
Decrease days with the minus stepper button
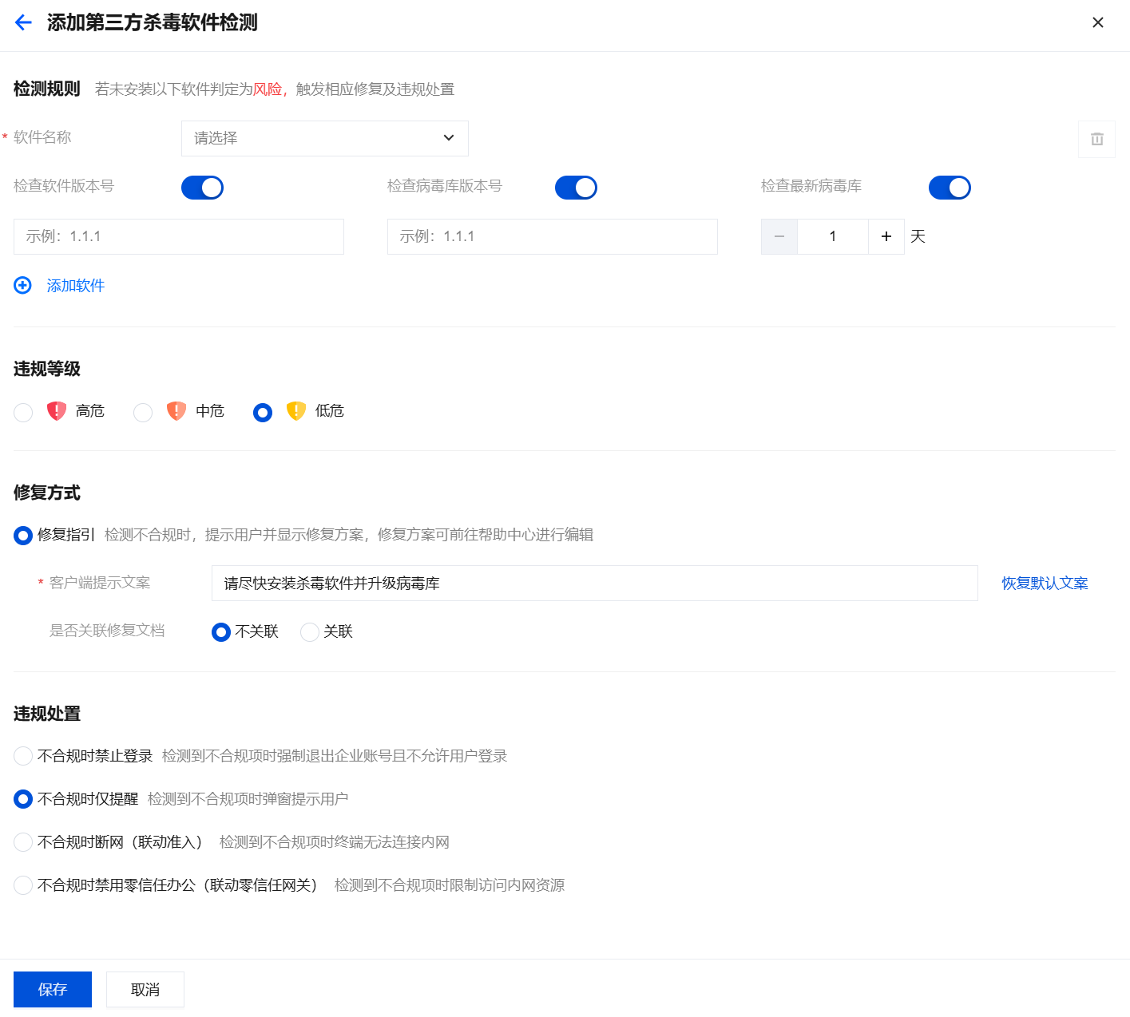779,236
